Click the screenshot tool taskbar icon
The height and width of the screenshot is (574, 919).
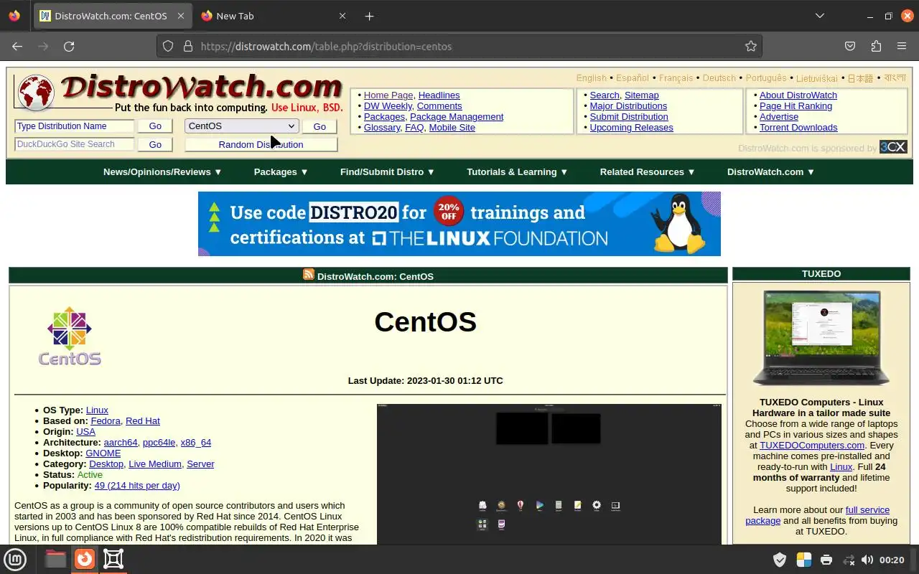[x=113, y=559]
